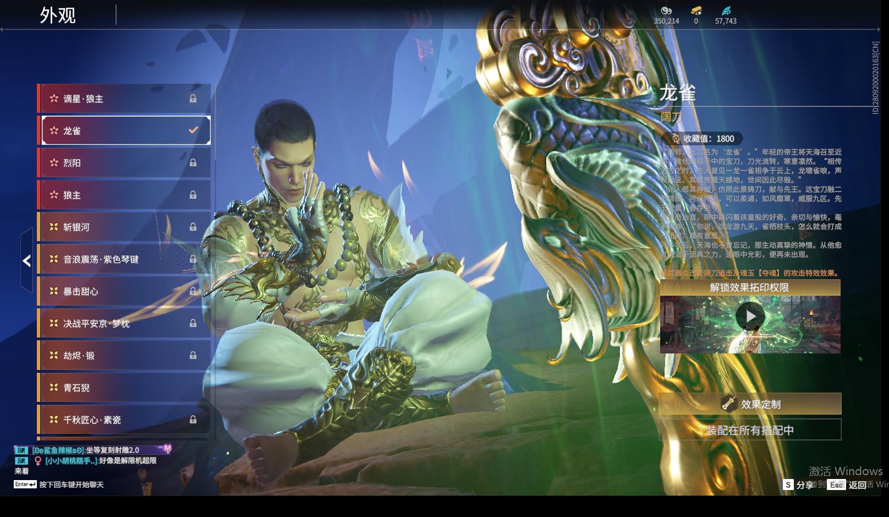Click the teal currency icon above 57,743
The width and height of the screenshot is (889, 517).
(x=726, y=10)
